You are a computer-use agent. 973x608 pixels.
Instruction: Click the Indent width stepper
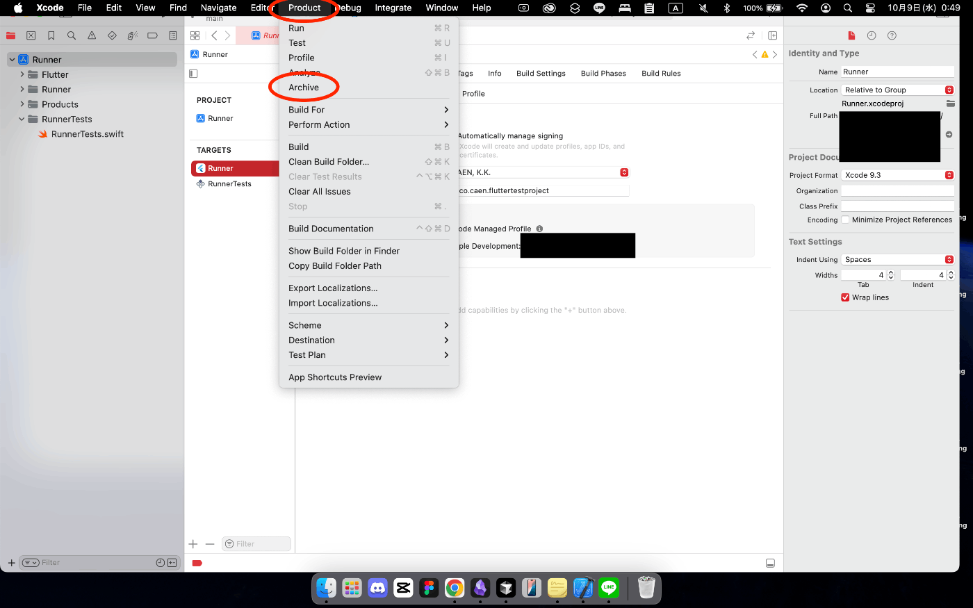tap(951, 275)
